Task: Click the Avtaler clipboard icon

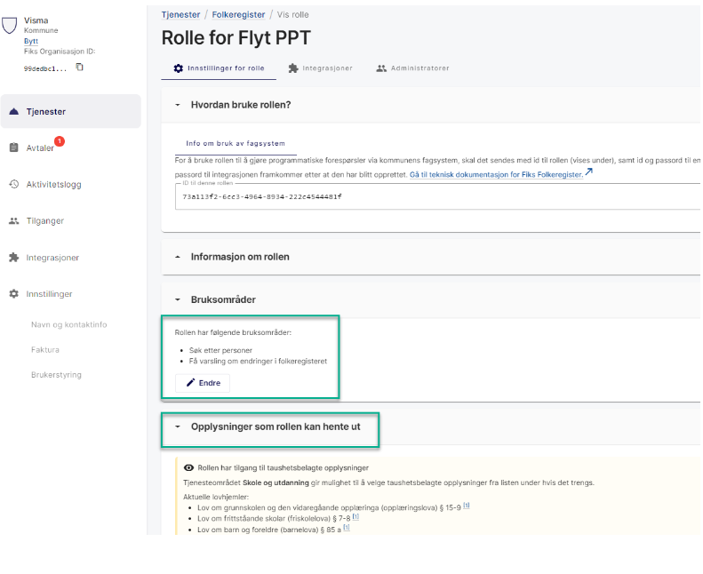Action: (14, 147)
